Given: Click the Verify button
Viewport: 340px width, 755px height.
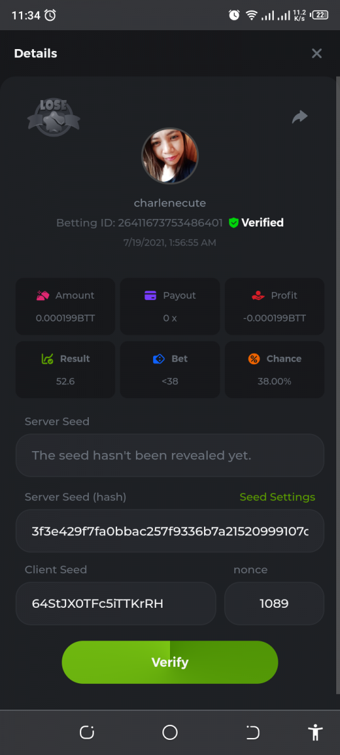Looking at the screenshot, I should point(170,662).
